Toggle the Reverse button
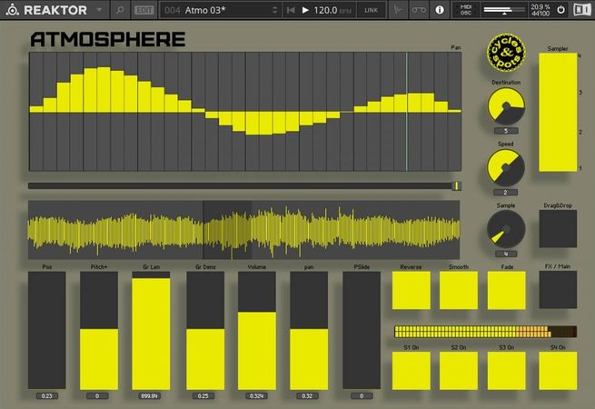 point(411,291)
